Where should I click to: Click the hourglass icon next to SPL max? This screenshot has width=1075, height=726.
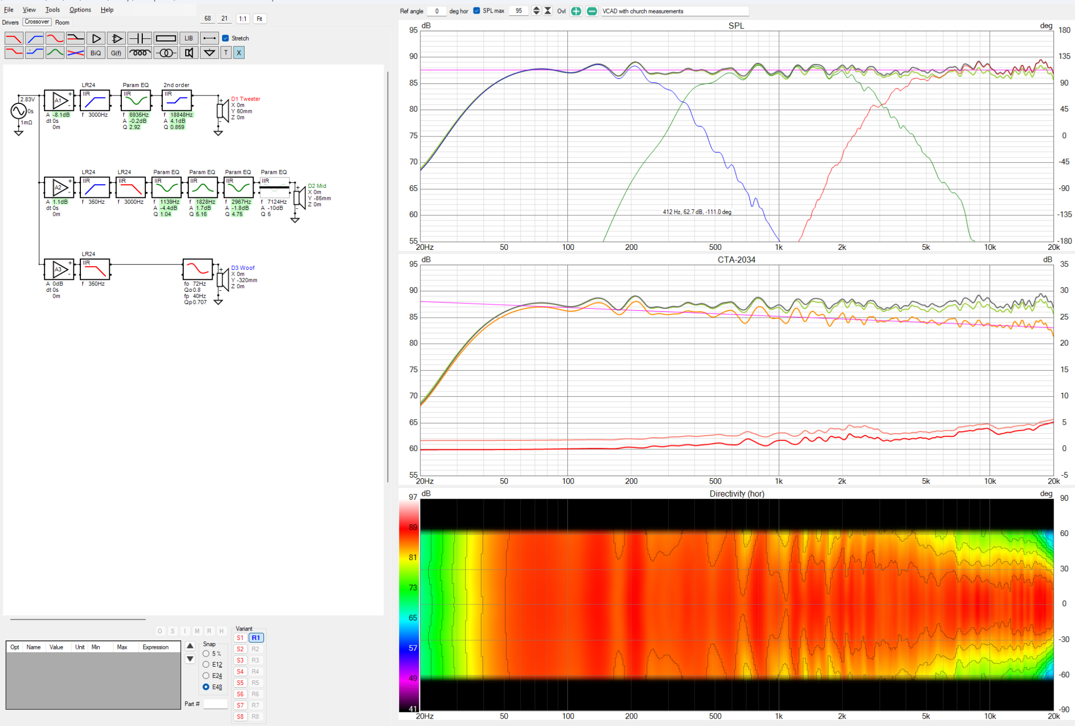[x=547, y=11]
